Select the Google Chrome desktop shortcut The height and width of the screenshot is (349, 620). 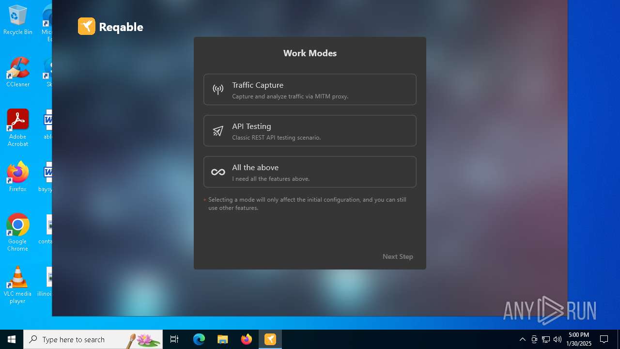point(18,233)
